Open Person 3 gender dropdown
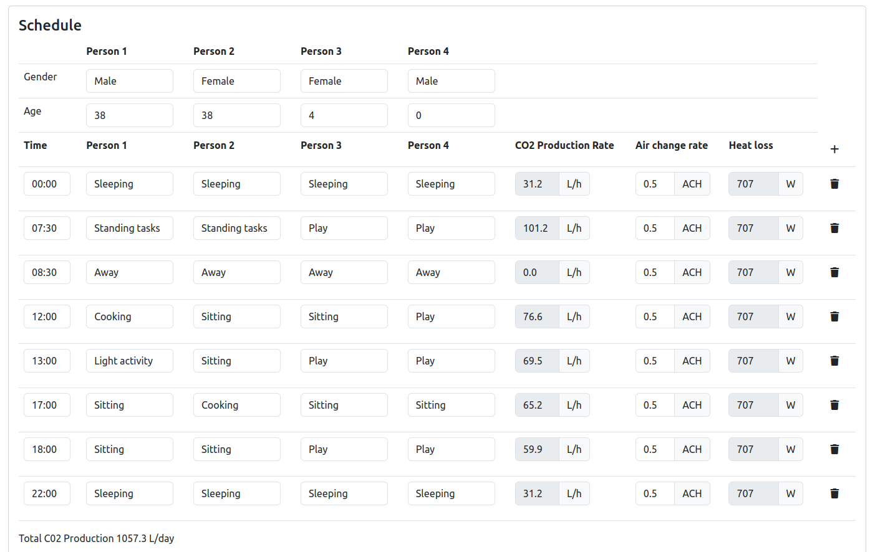 pyautogui.click(x=344, y=81)
